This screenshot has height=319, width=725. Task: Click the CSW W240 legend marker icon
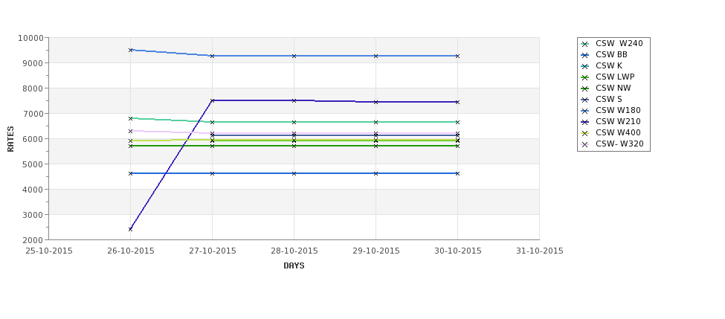(584, 44)
